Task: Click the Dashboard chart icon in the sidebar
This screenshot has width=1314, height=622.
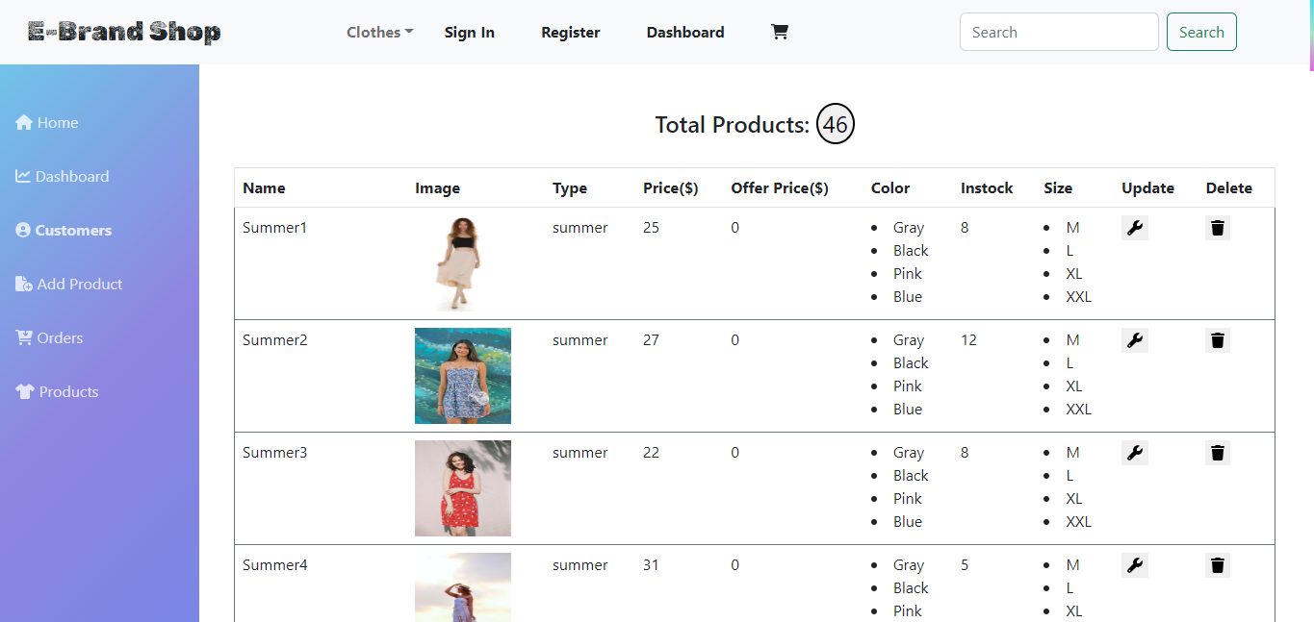Action: coord(22,176)
